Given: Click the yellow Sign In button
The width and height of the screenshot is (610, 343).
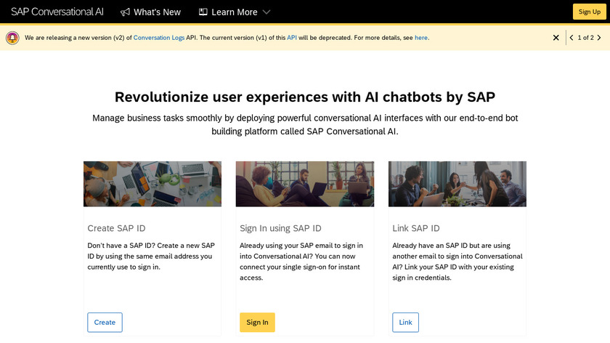Looking at the screenshot, I should click(x=257, y=323).
